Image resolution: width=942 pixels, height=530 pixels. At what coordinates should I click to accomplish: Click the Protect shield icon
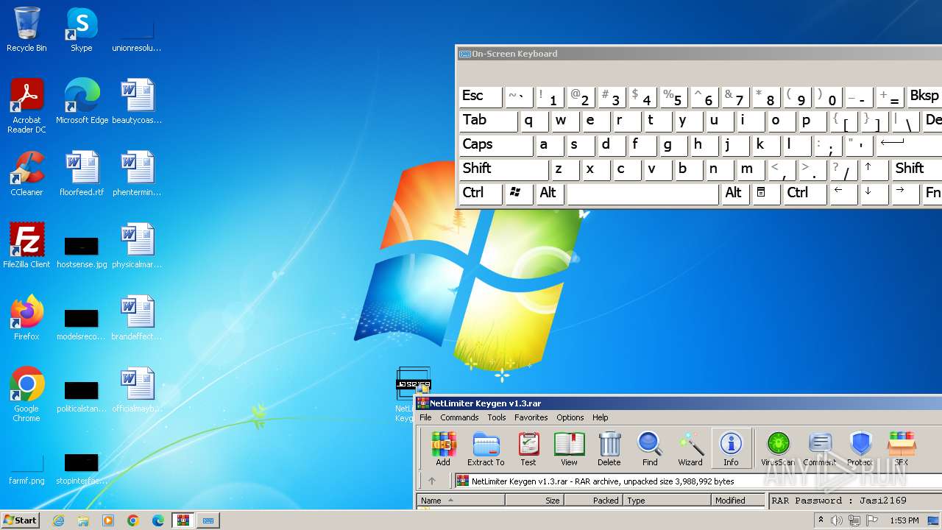tap(860, 449)
